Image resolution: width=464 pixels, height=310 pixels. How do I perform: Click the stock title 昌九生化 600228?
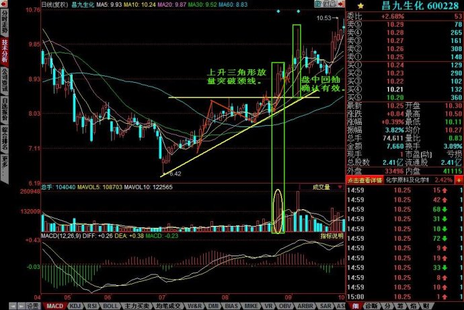[420, 5]
